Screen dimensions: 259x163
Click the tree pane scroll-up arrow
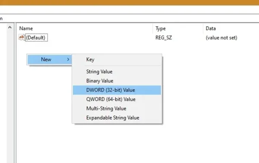click(x=10, y=28)
